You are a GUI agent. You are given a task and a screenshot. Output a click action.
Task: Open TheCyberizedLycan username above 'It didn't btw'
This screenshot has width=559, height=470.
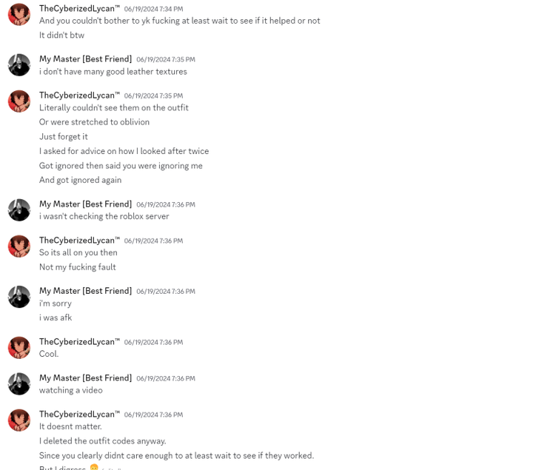click(79, 9)
